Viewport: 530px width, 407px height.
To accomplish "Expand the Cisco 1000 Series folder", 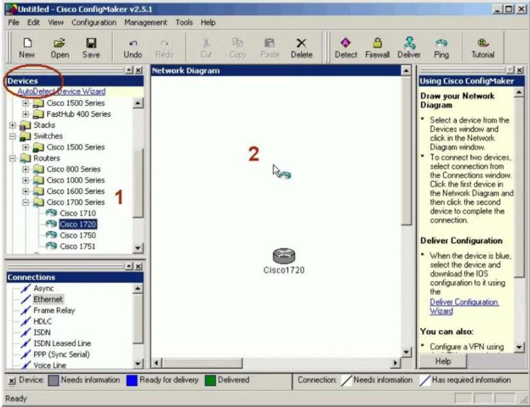I will pos(26,180).
